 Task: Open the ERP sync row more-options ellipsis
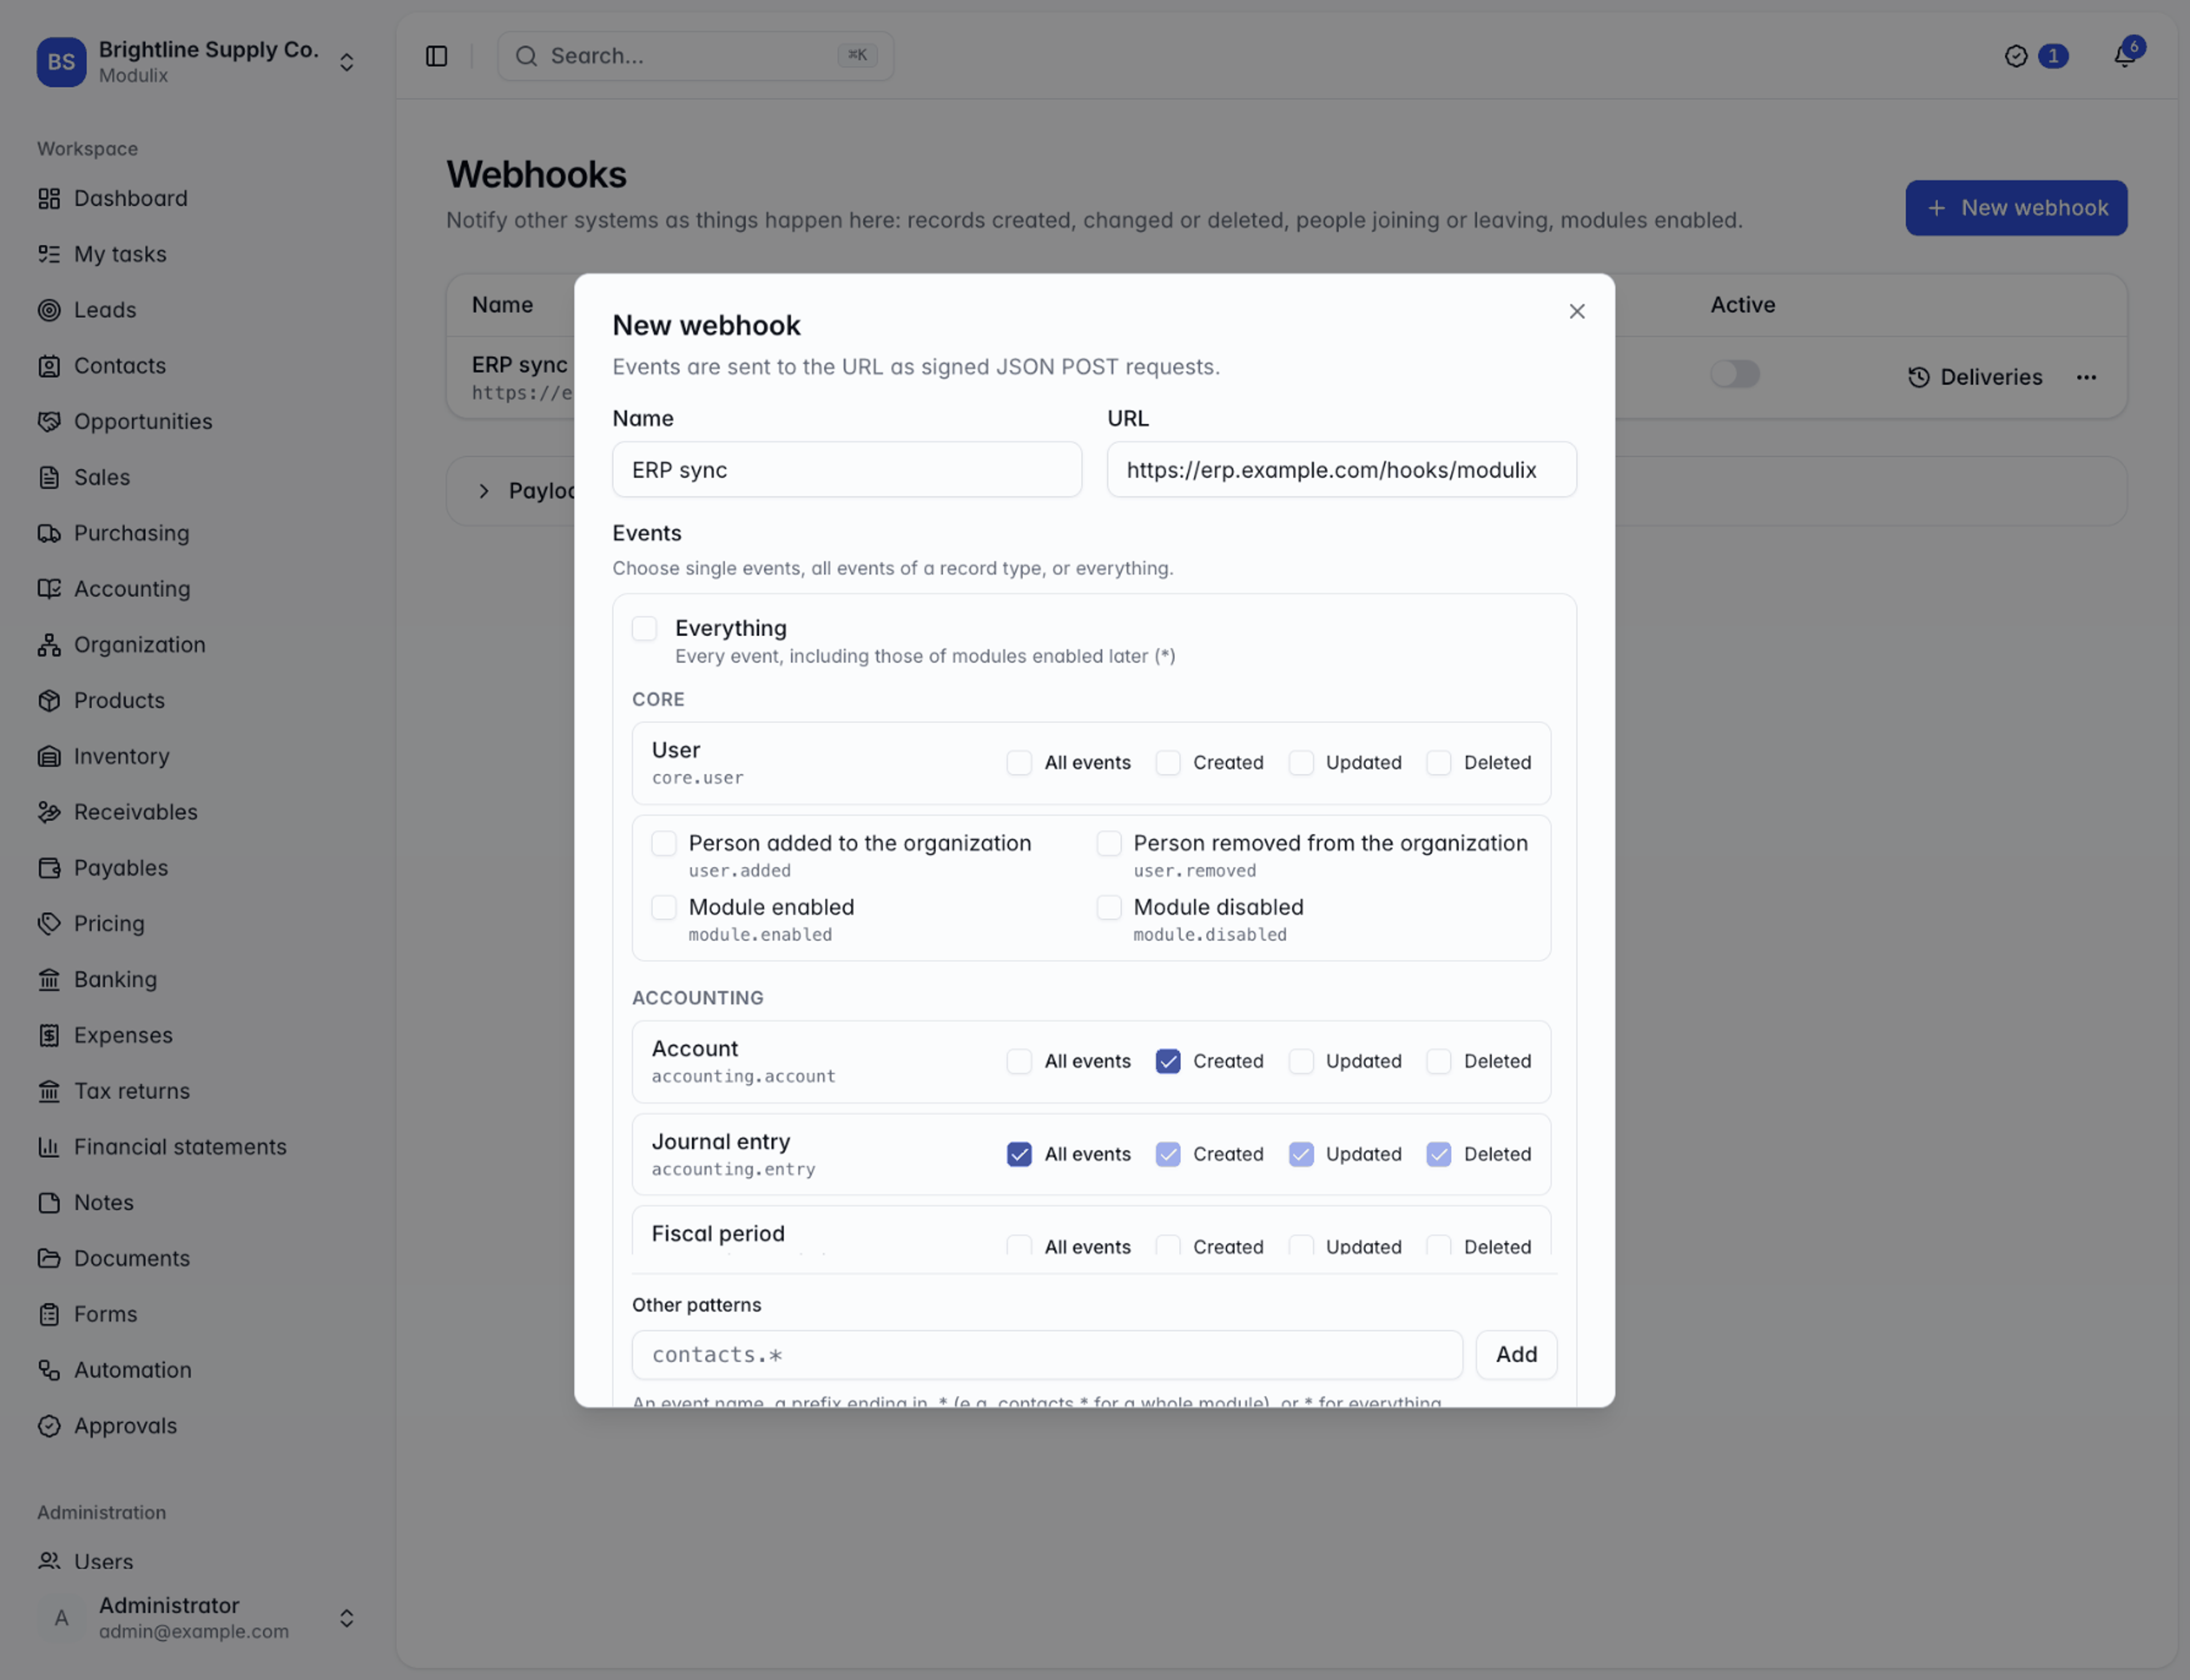coord(2086,377)
